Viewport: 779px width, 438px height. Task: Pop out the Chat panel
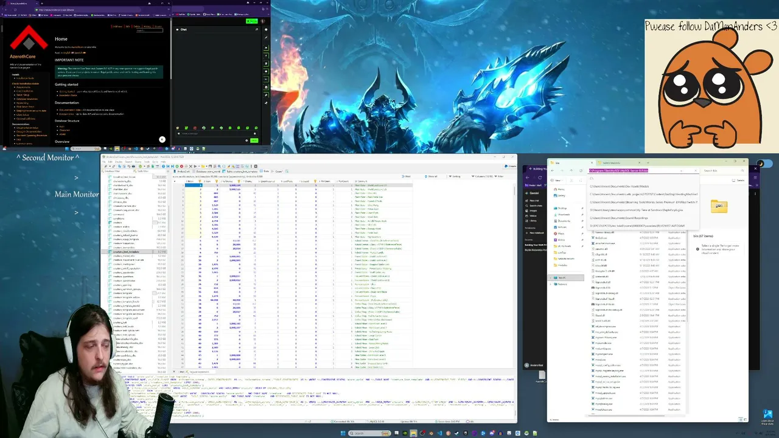tap(256, 29)
